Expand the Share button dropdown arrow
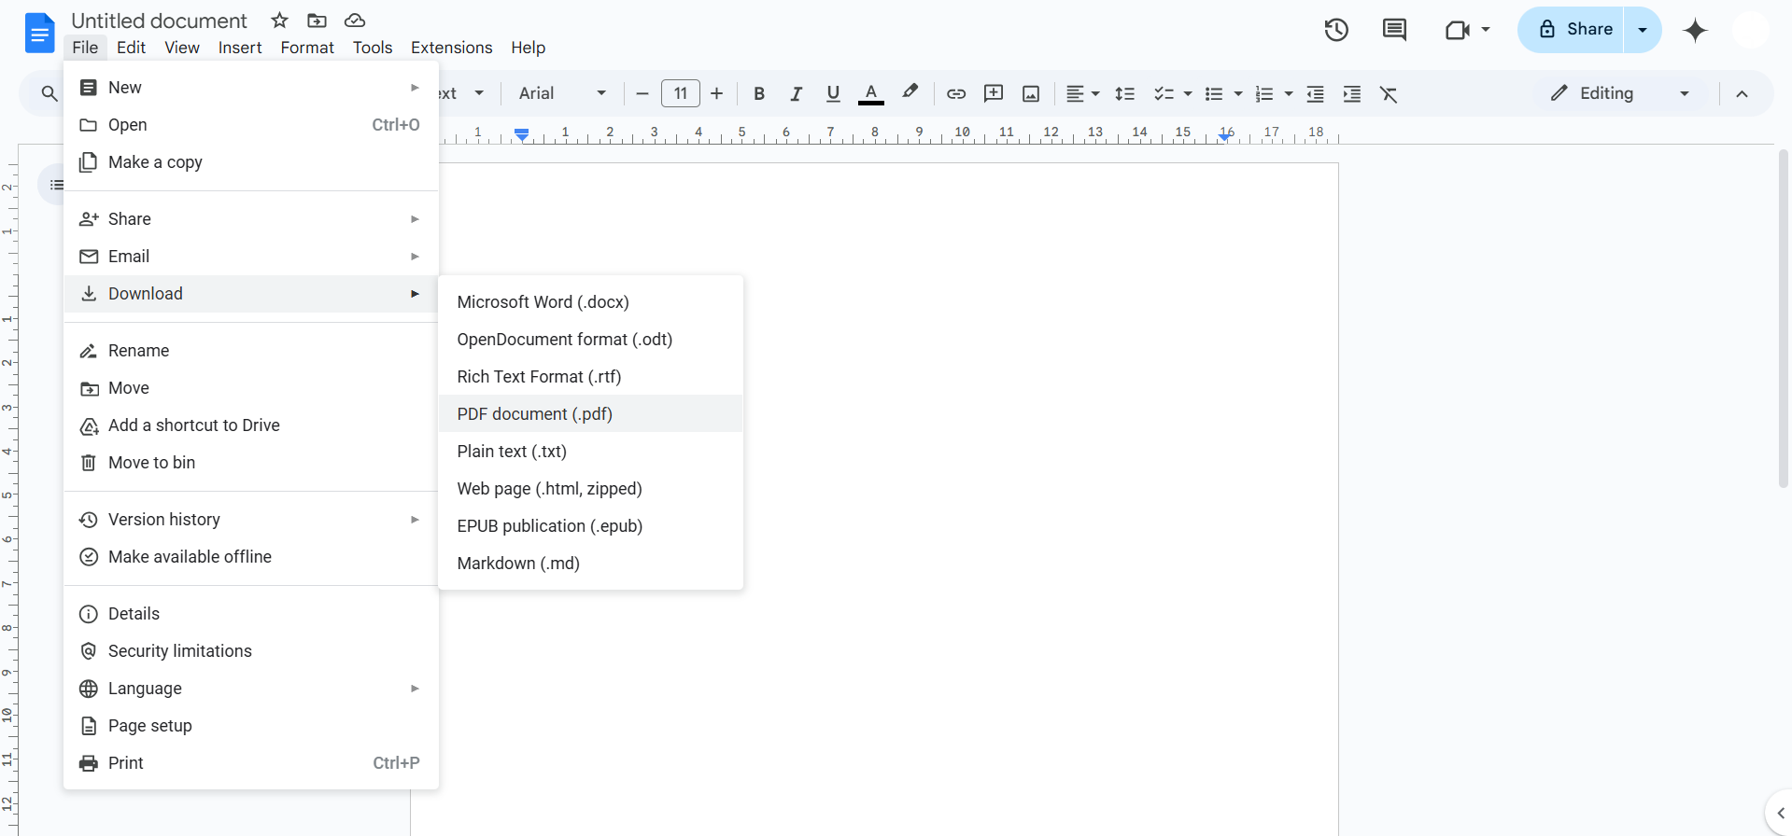The width and height of the screenshot is (1792, 836). coord(1643,30)
